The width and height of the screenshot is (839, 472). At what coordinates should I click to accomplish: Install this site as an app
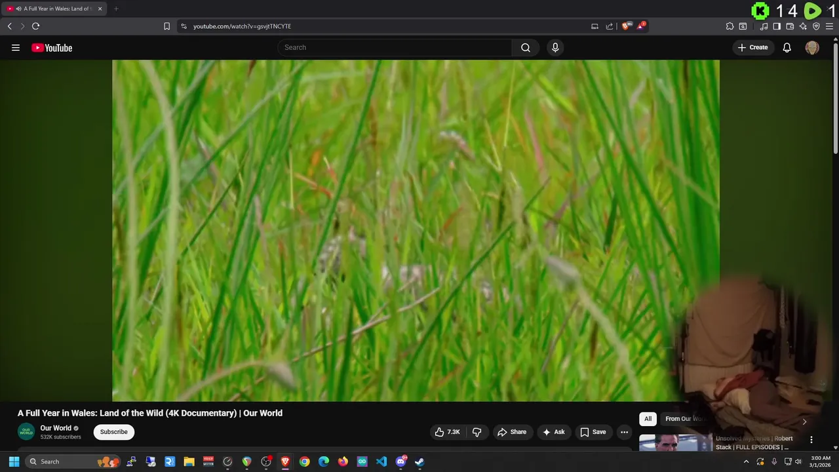click(x=595, y=26)
